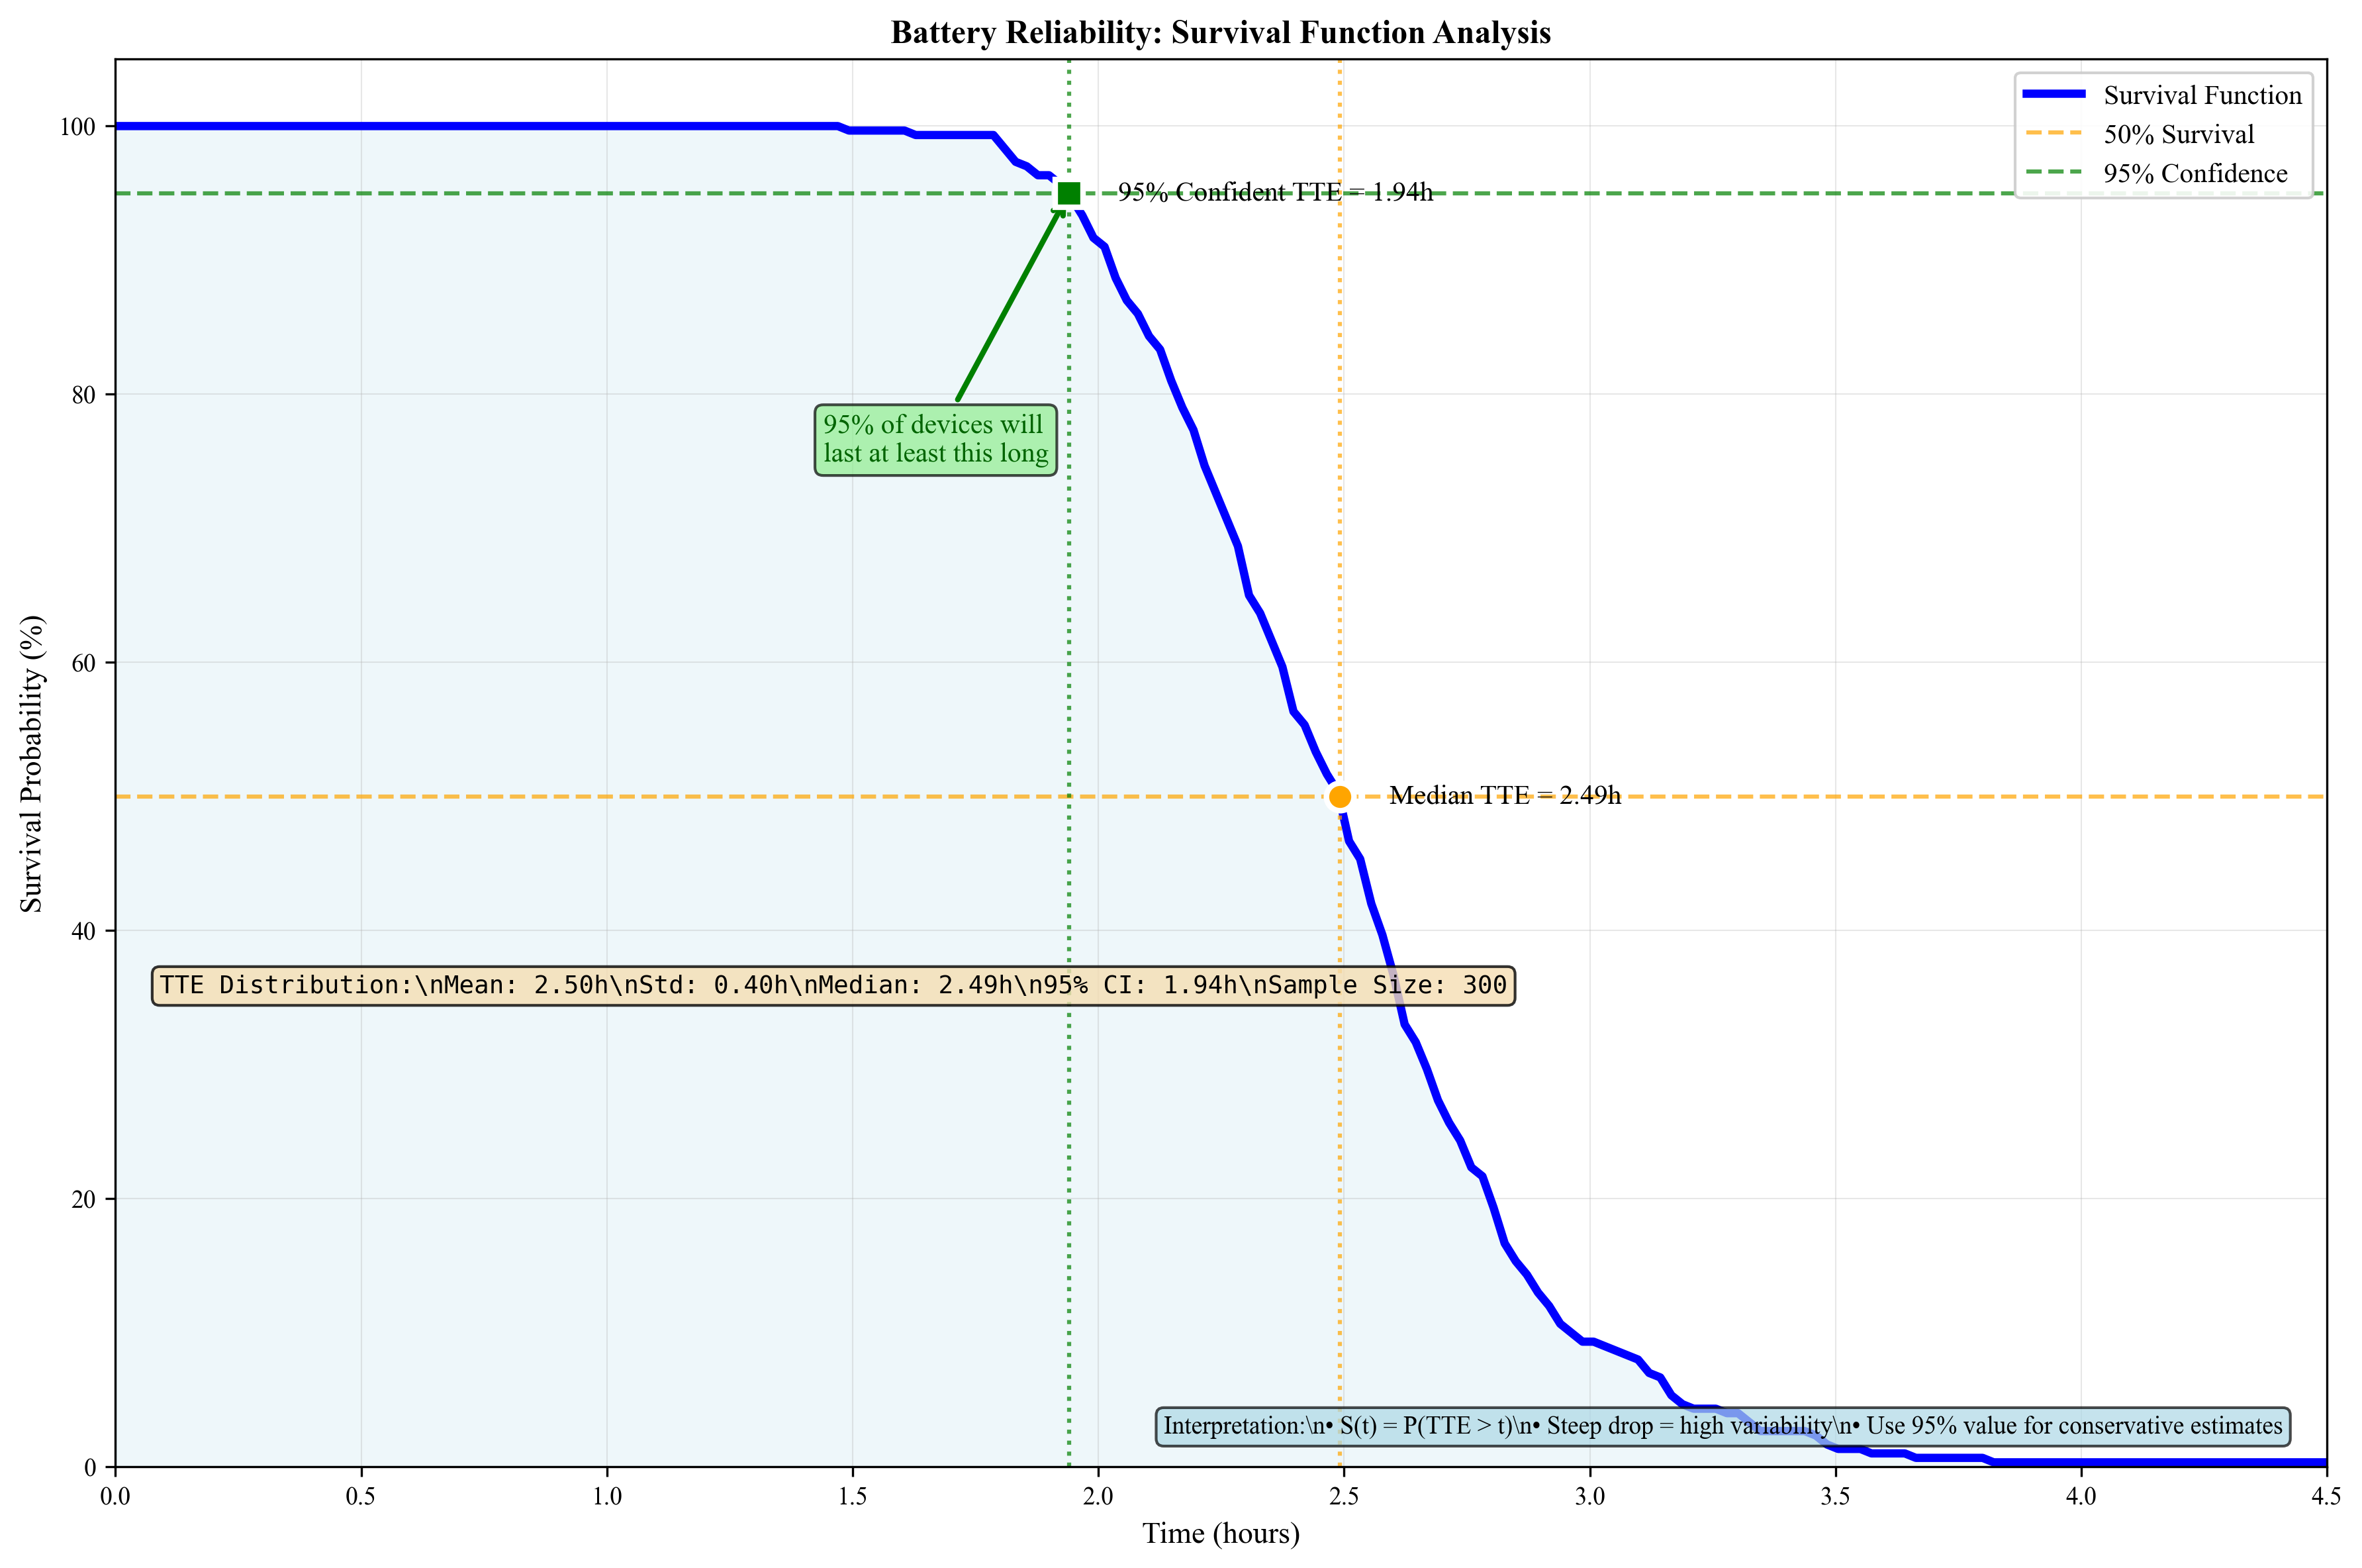This screenshot has height=1568, width=2362.
Task: Click the orange 50% Survival legend dash
Action: pyautogui.click(x=2054, y=133)
